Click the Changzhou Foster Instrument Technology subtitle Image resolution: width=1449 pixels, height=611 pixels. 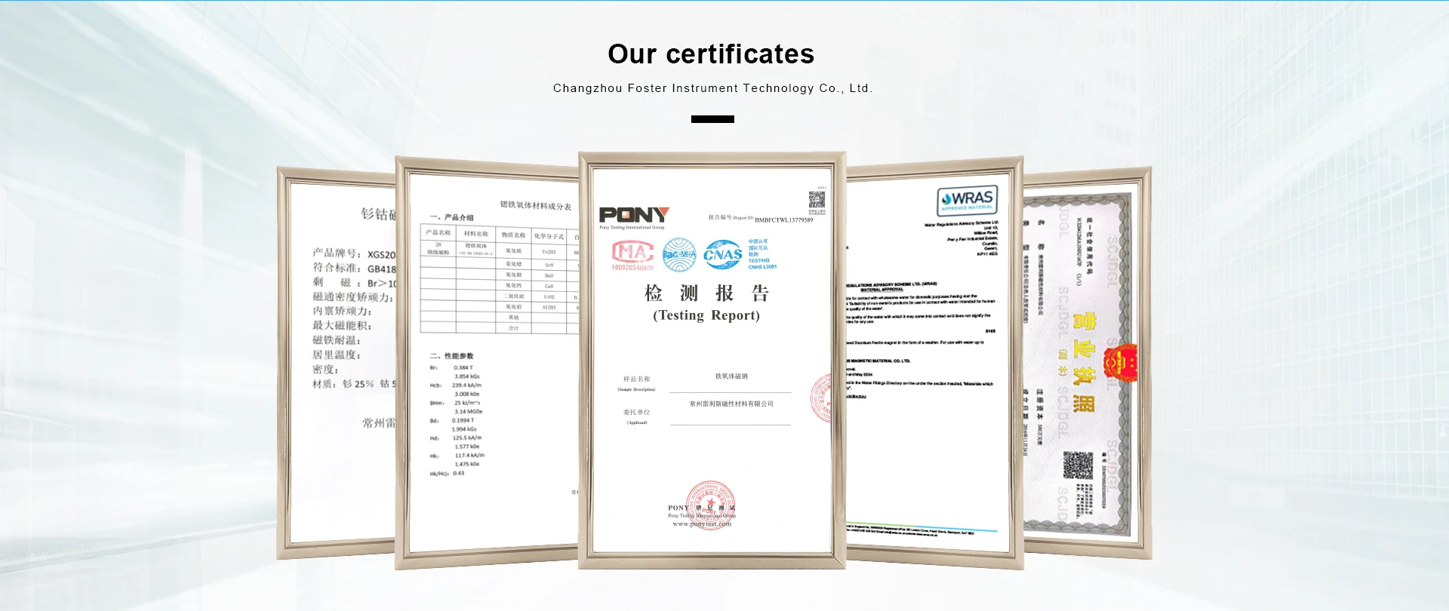point(712,88)
